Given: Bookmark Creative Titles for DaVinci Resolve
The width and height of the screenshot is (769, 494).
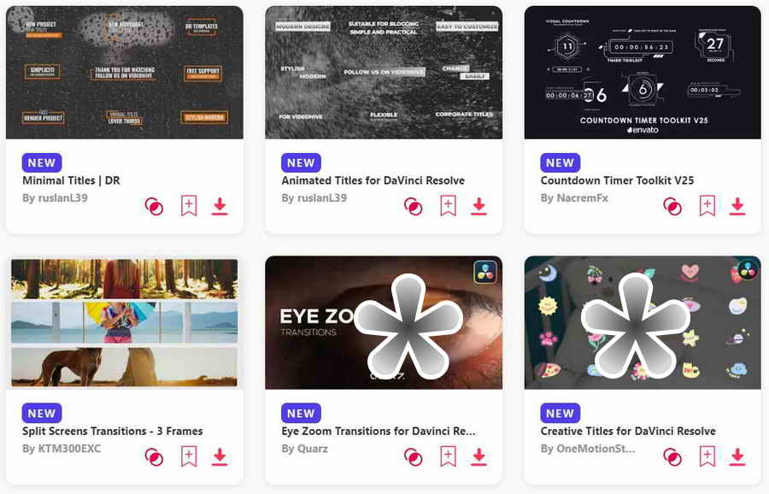Looking at the screenshot, I should (x=707, y=456).
